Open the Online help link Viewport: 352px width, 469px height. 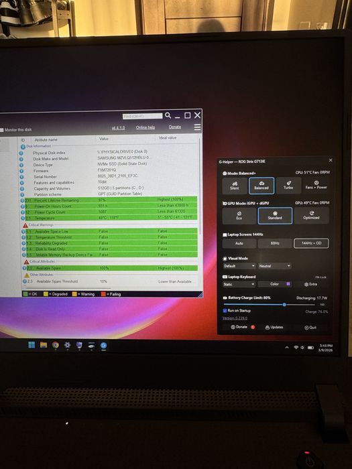(145, 127)
